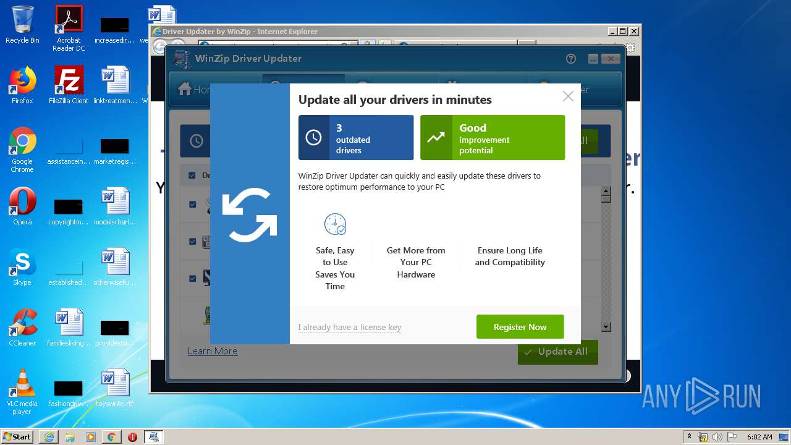Open Firefox desktop shortcut
The image size is (791, 445).
pyautogui.click(x=22, y=85)
